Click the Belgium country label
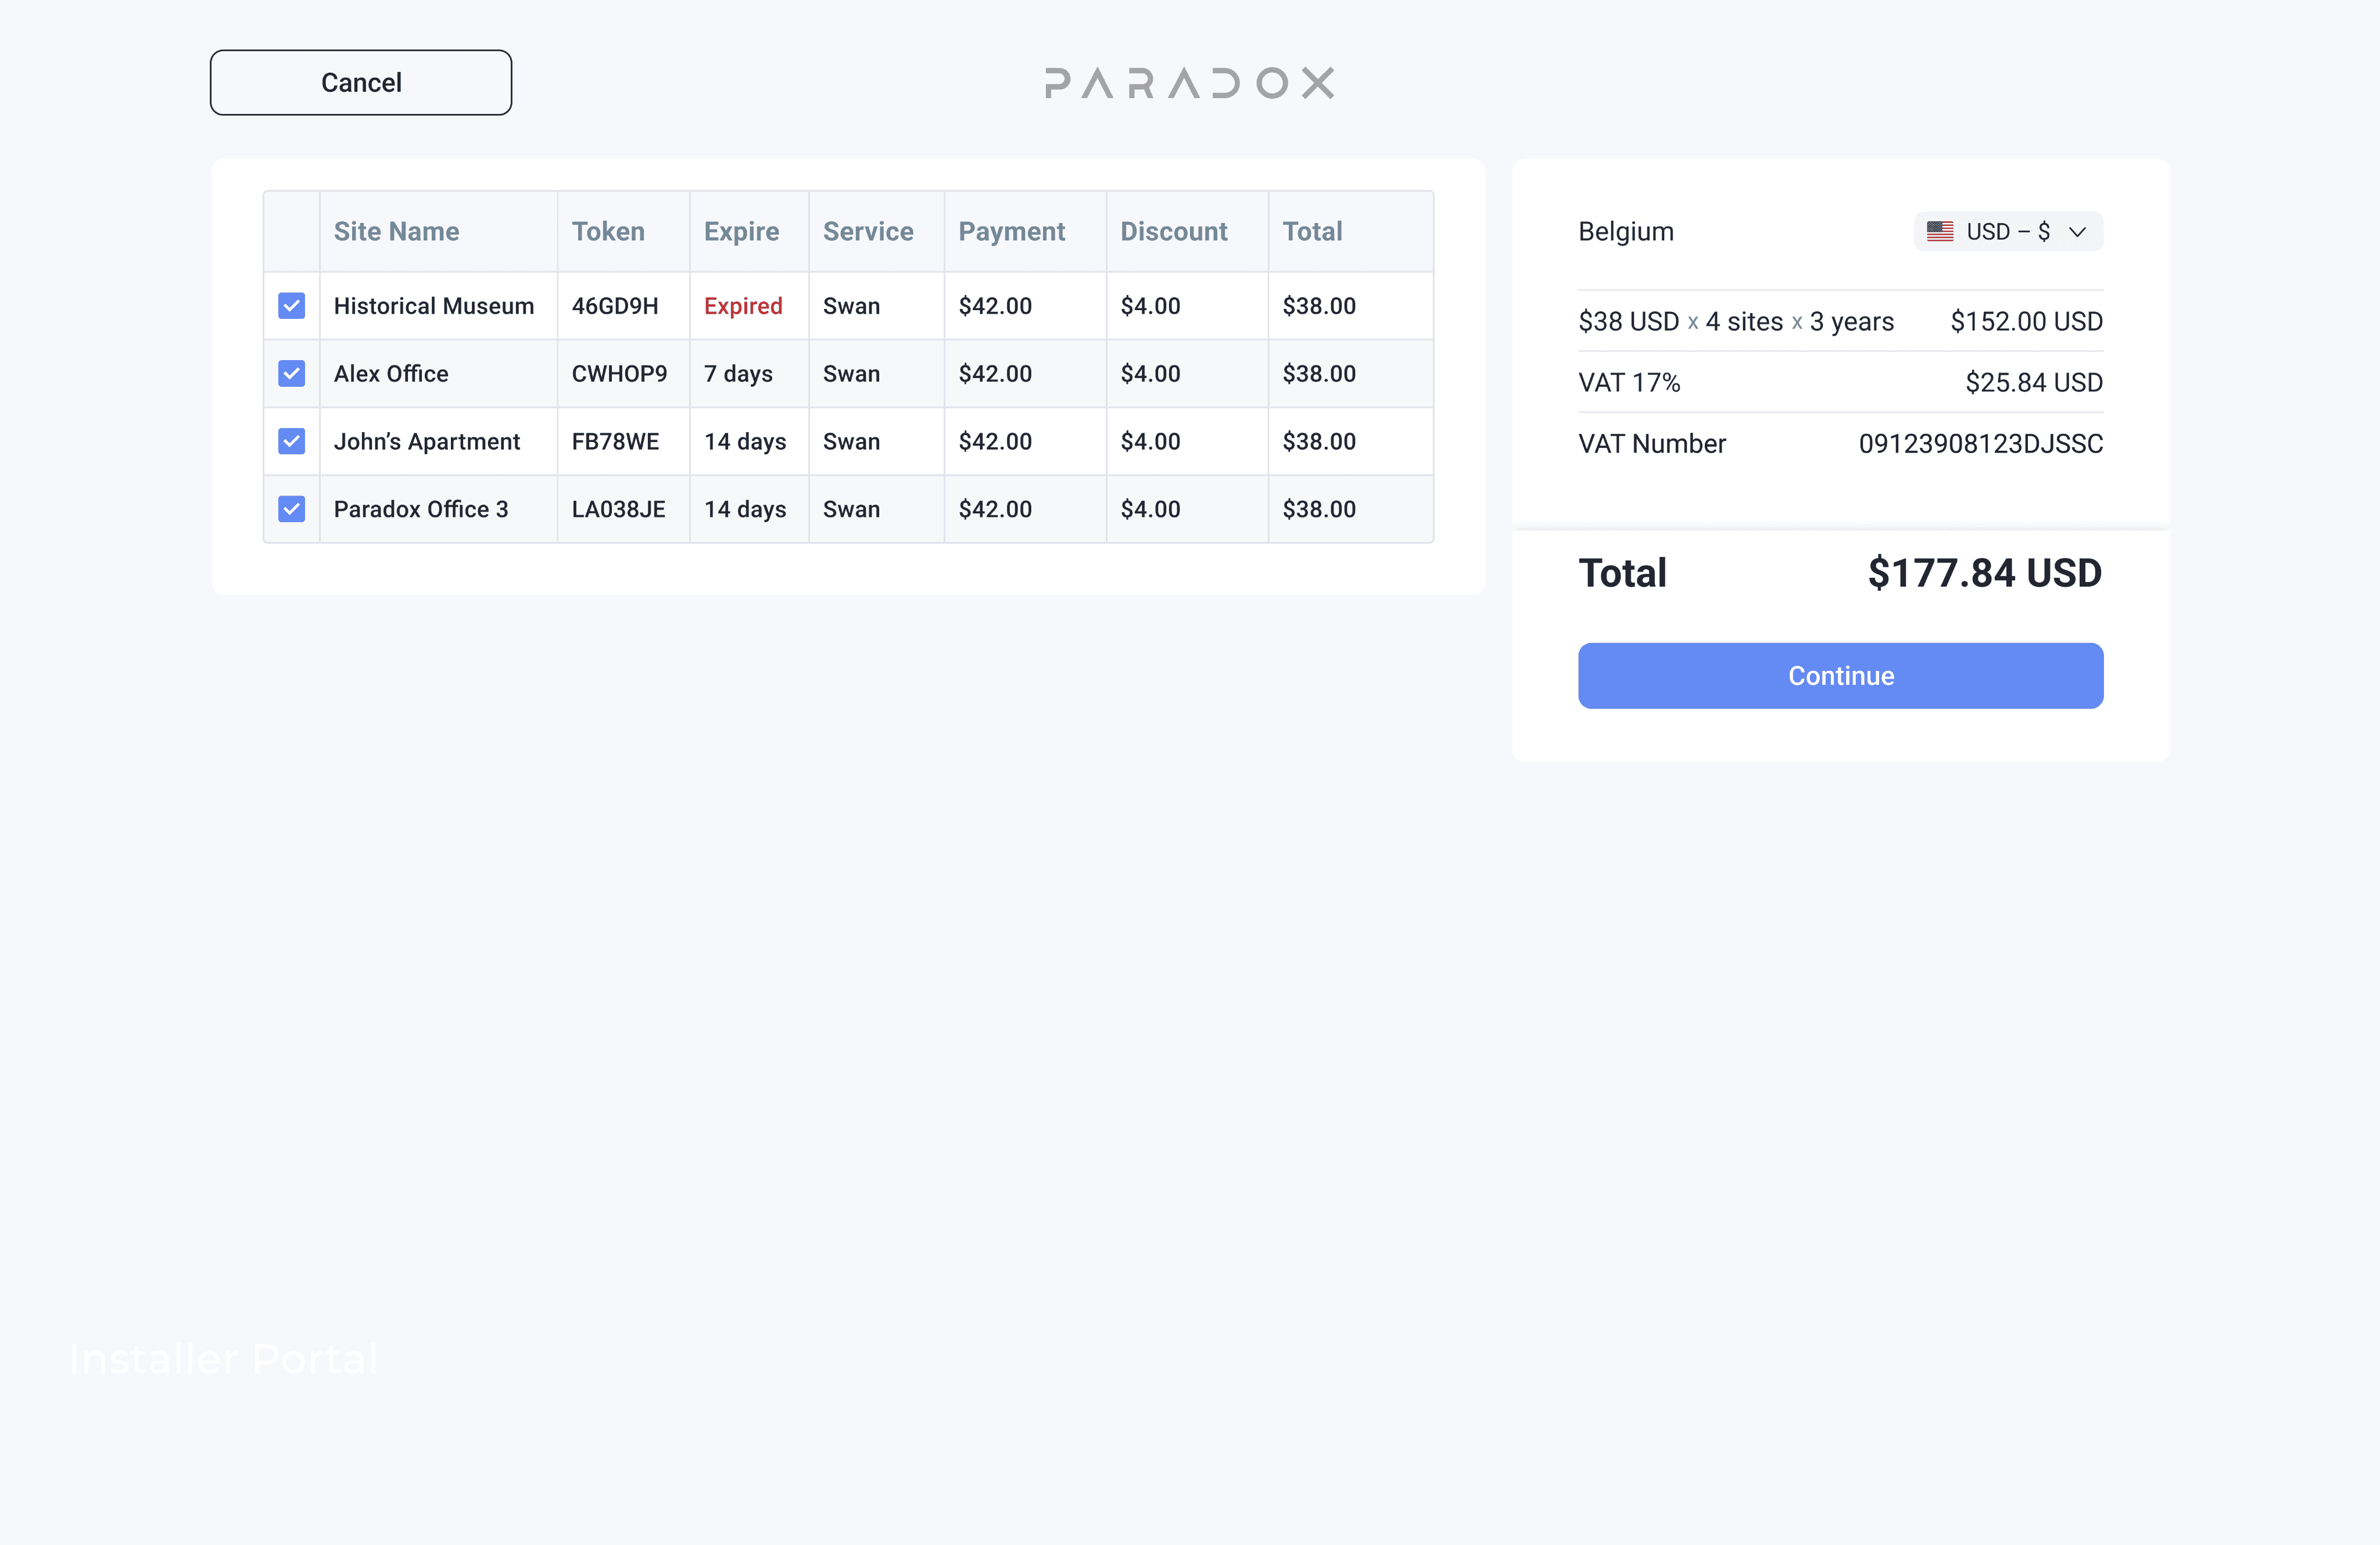This screenshot has width=2380, height=1545. [x=1625, y=232]
